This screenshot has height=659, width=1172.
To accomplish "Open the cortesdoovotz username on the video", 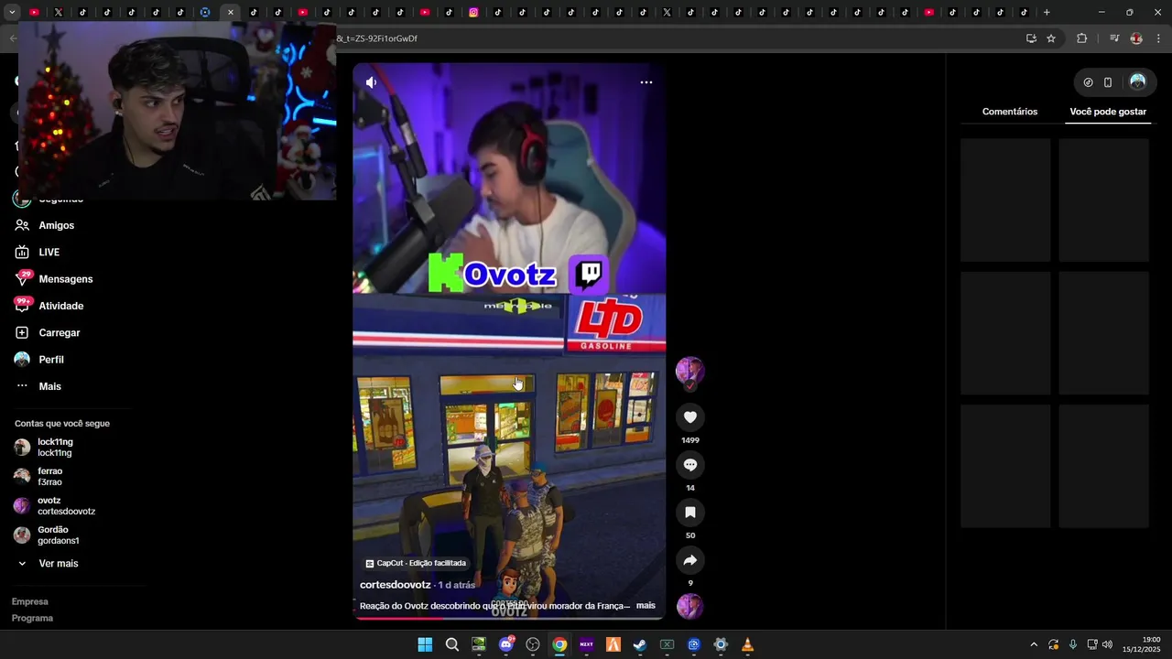I will [396, 585].
